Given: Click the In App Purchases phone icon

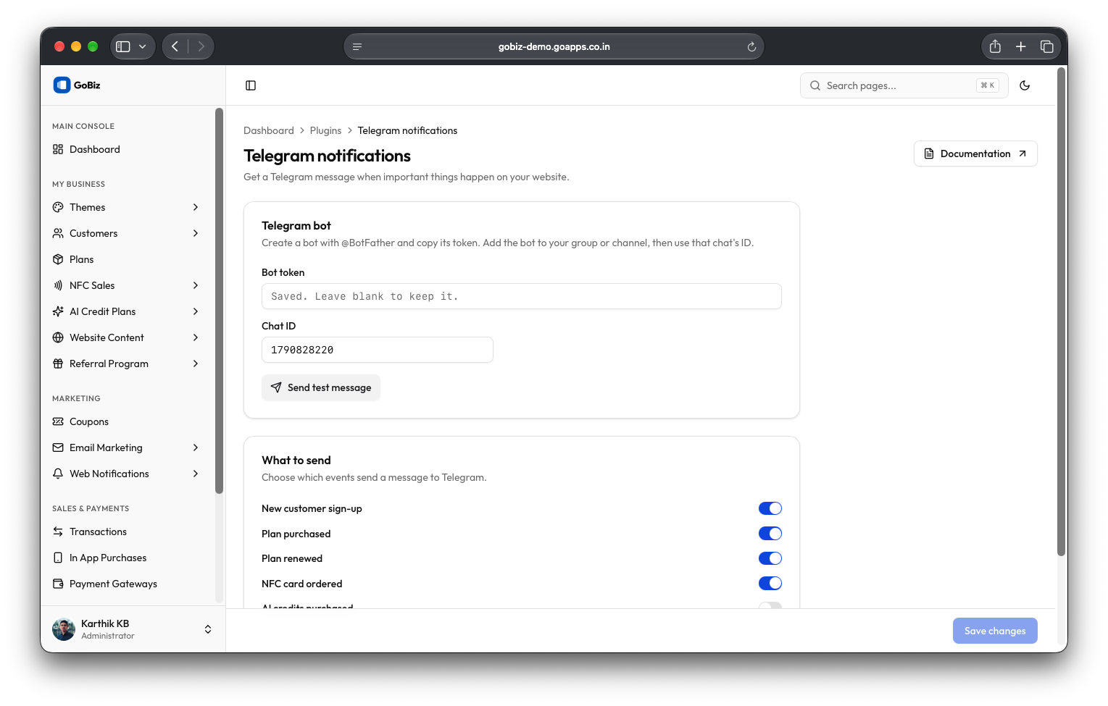Looking at the screenshot, I should (x=58, y=558).
